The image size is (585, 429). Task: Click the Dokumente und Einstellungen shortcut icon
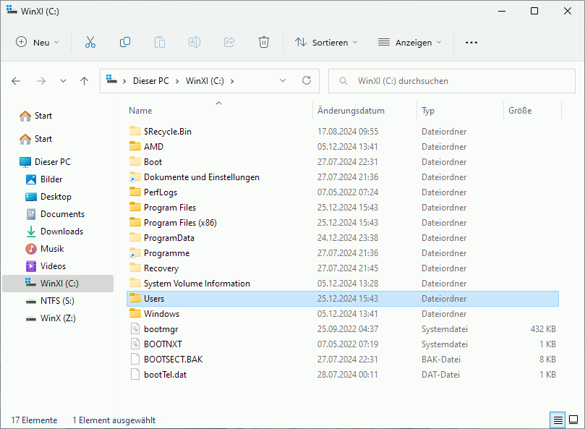[135, 177]
